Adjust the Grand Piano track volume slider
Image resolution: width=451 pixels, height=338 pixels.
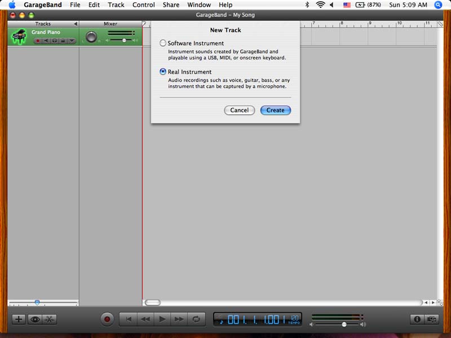124,41
